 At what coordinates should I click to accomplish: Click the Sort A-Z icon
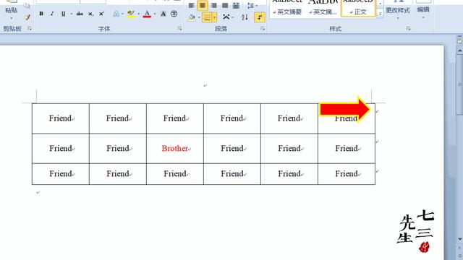coord(245,17)
